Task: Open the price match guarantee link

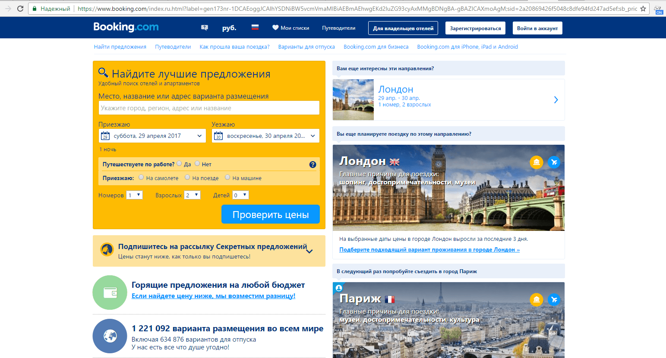Action: [214, 296]
